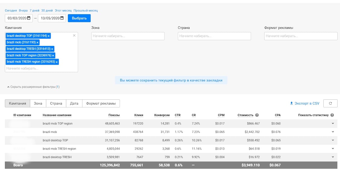Remove the brazil mob TRESH region tag

click(x=57, y=62)
